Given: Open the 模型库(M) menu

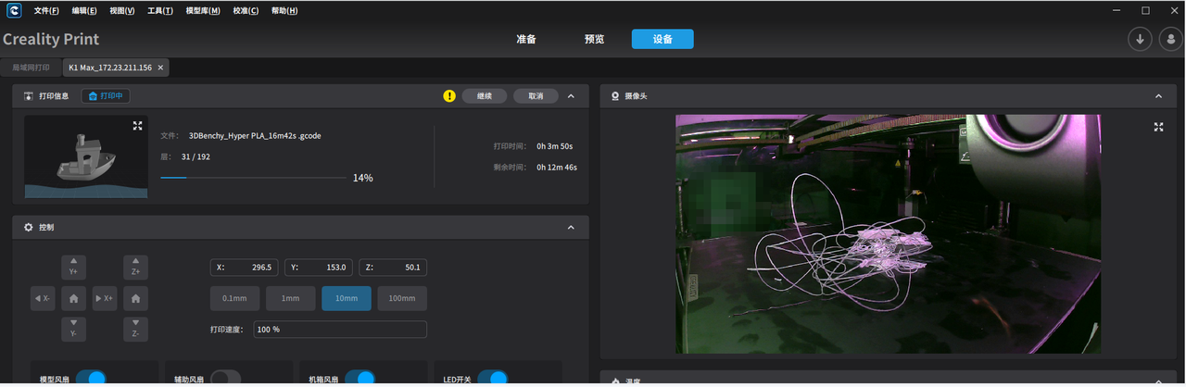Looking at the screenshot, I should (x=203, y=11).
